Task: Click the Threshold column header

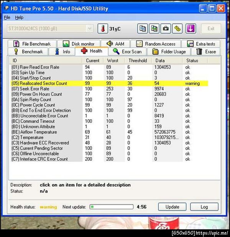Action: [138, 61]
